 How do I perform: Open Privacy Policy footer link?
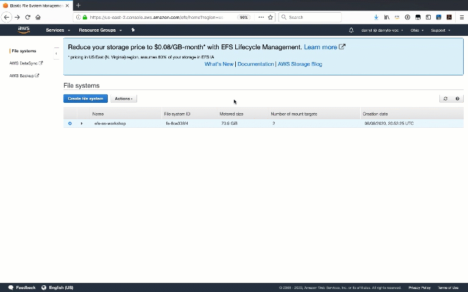420,288
